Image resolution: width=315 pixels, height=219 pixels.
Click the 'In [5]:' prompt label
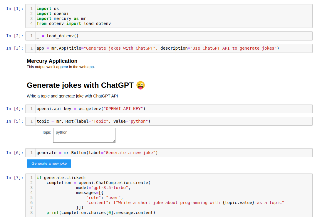(x=15, y=121)
